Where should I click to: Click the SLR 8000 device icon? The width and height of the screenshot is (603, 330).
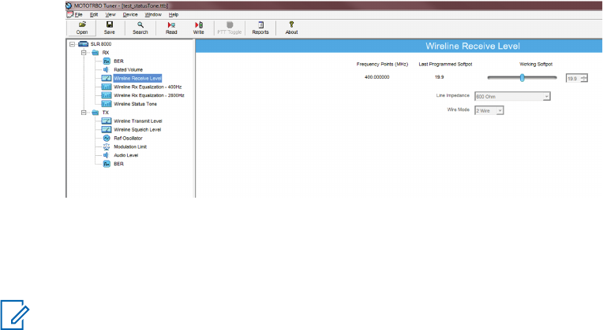point(84,44)
